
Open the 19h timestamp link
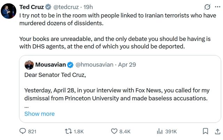tap(88, 7)
